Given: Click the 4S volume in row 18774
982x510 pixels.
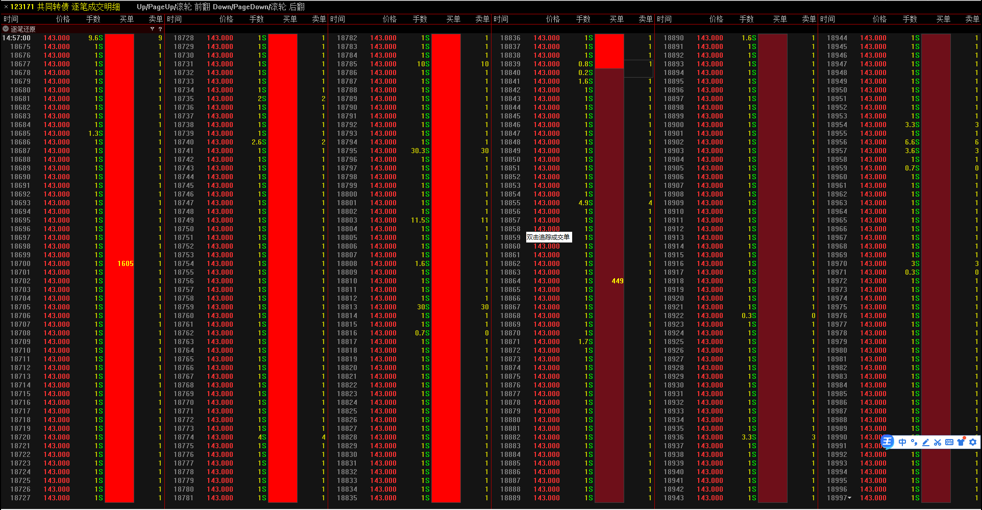Looking at the screenshot, I should (x=262, y=437).
